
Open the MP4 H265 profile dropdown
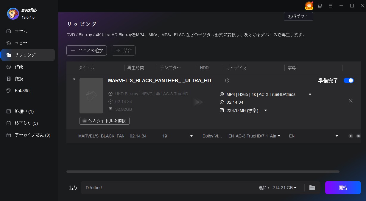pos(310,94)
